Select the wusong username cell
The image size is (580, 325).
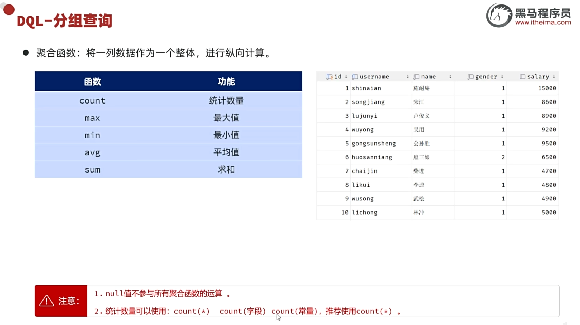click(381, 199)
